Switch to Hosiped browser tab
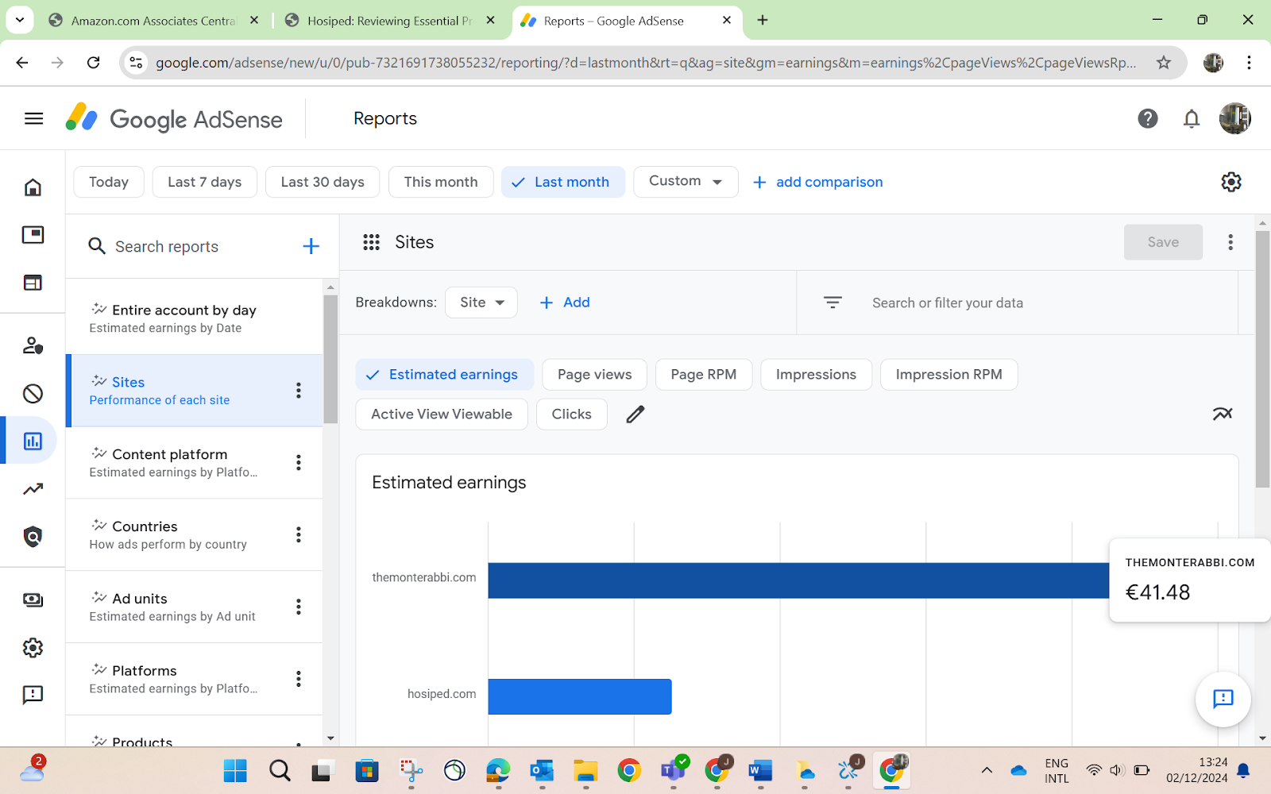Image resolution: width=1271 pixels, height=794 pixels. pos(390,21)
